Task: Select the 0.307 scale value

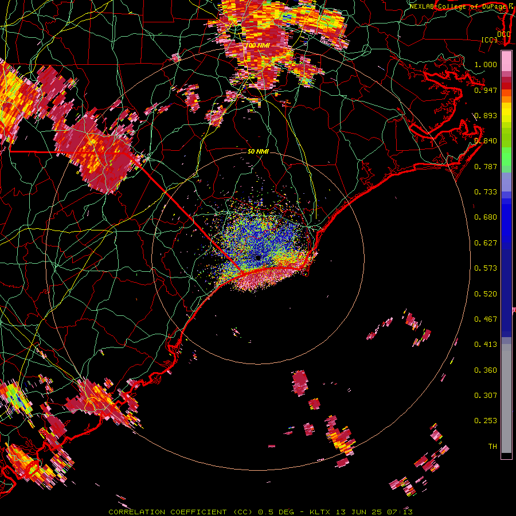Action: pyautogui.click(x=486, y=396)
